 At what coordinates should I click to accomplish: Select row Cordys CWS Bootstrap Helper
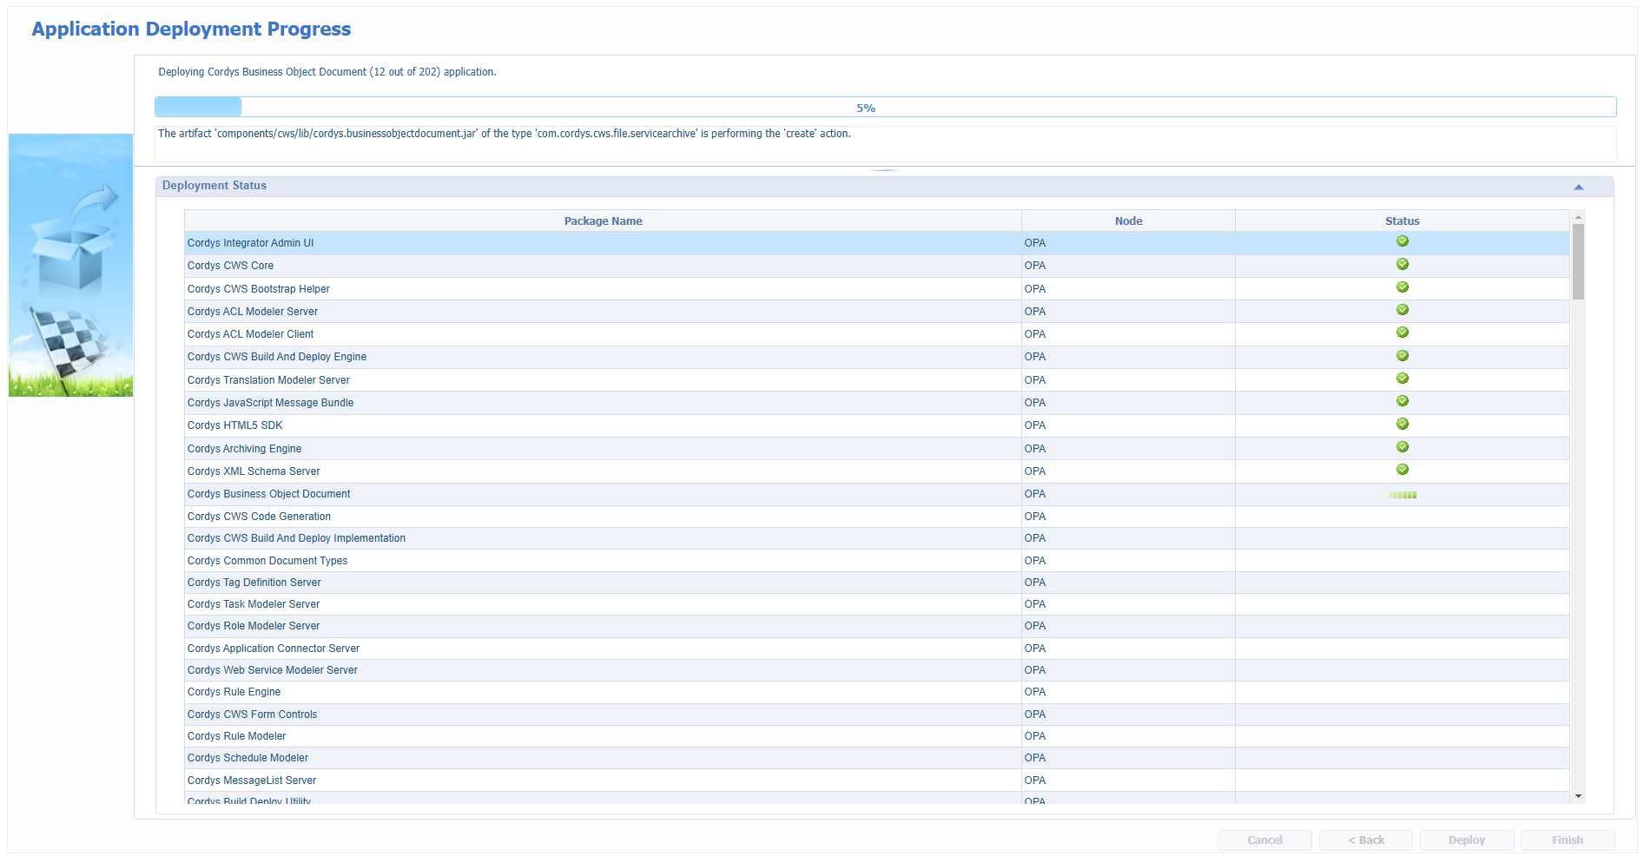click(x=877, y=289)
